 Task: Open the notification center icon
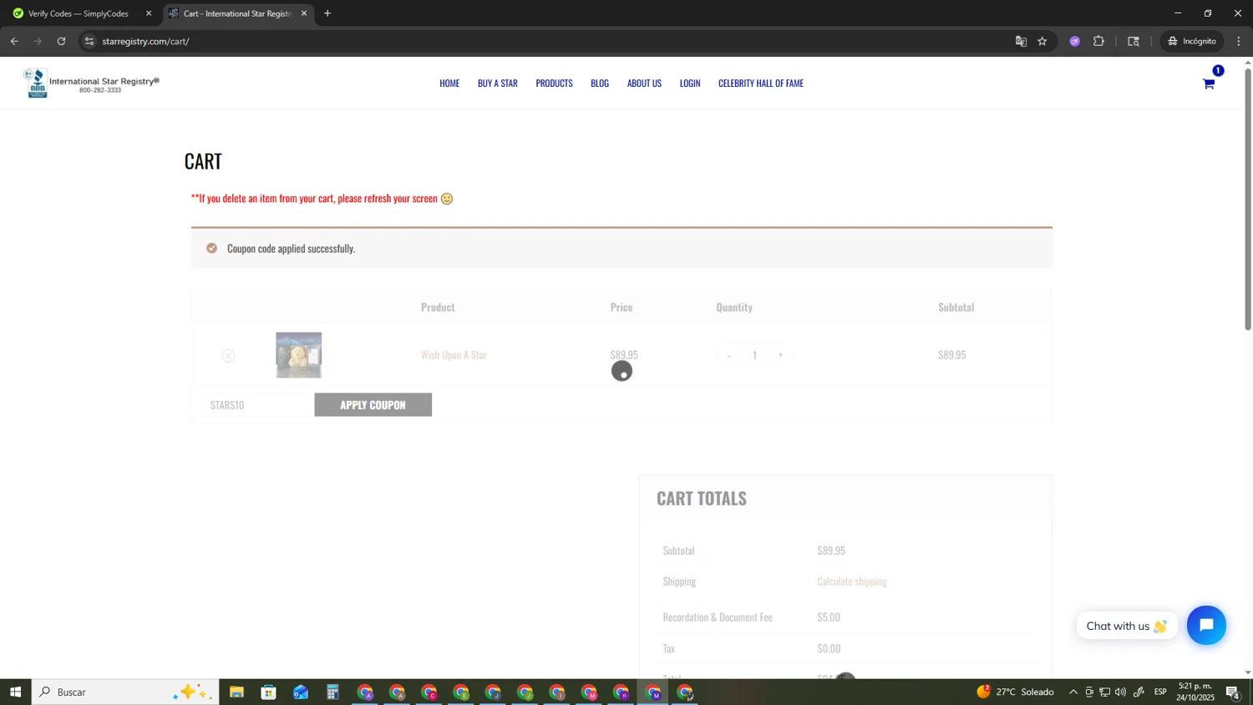[x=1233, y=692]
